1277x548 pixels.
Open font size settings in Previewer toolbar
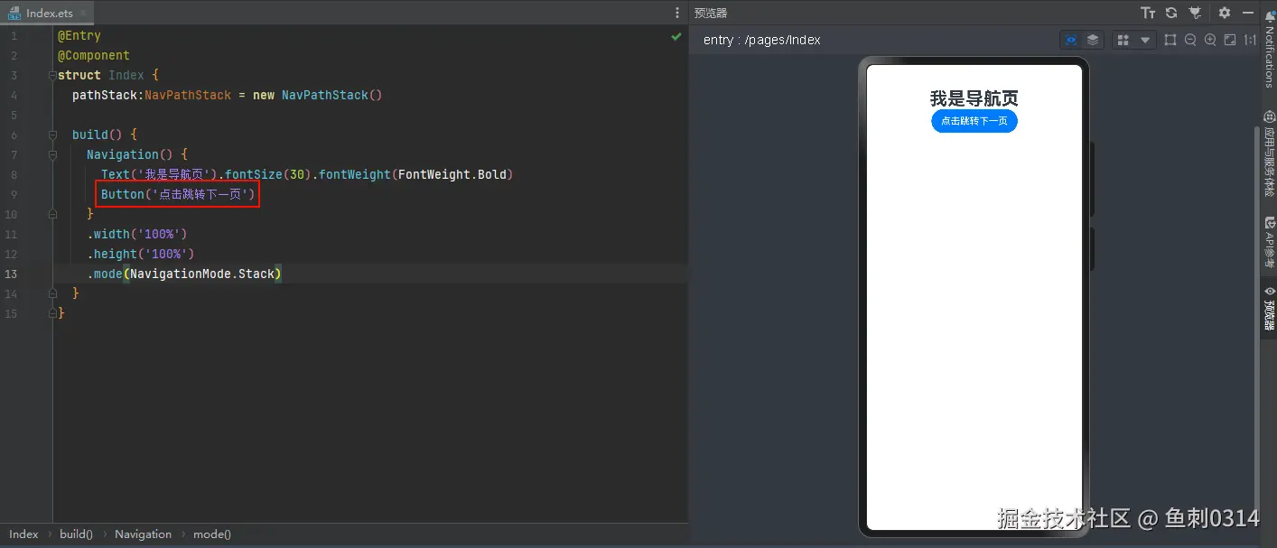coord(1148,13)
